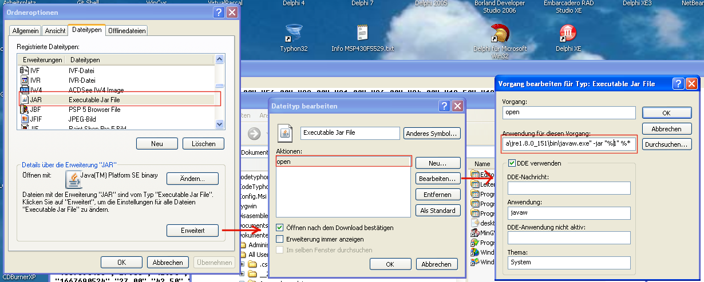This screenshot has height=282, width=704.
Task: Select the JAR file type icon
Action: point(24,99)
